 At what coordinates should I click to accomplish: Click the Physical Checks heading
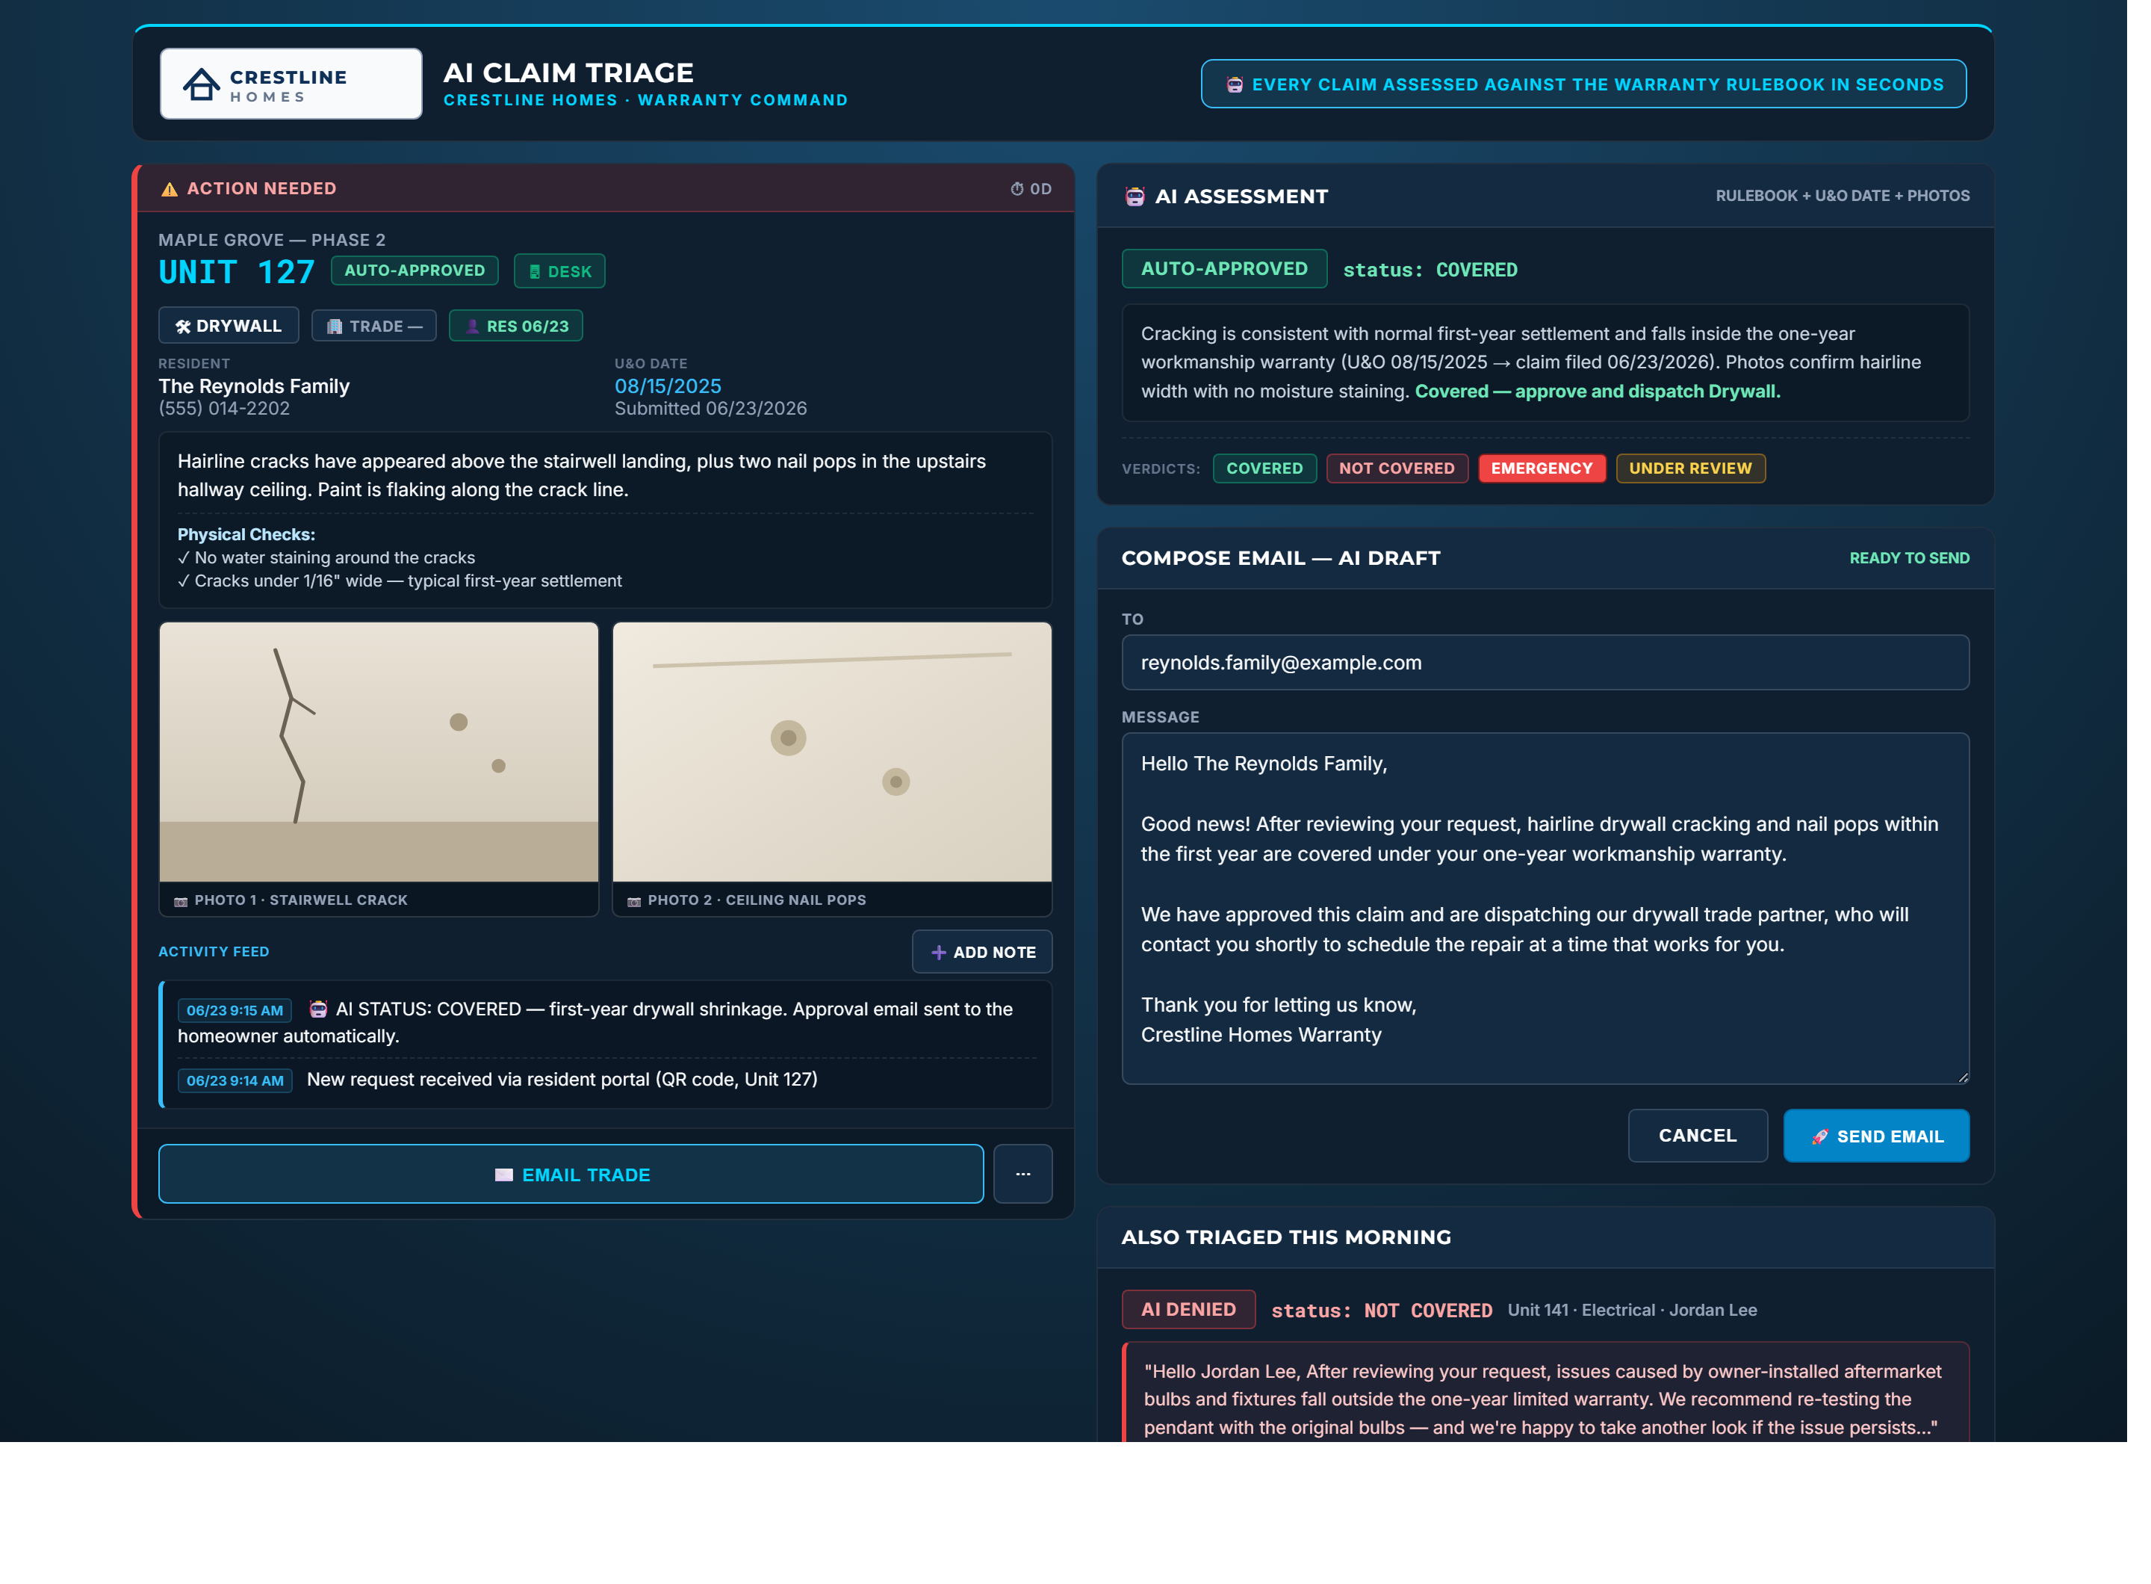point(246,534)
